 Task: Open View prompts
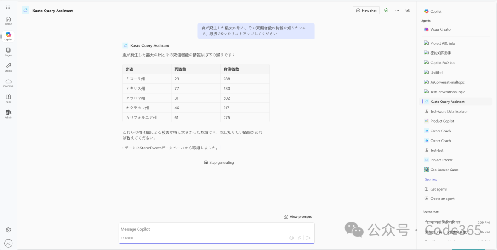tap(298, 217)
